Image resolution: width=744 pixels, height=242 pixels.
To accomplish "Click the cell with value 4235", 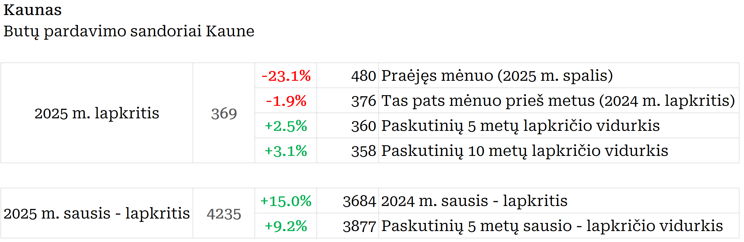I will (x=224, y=214).
